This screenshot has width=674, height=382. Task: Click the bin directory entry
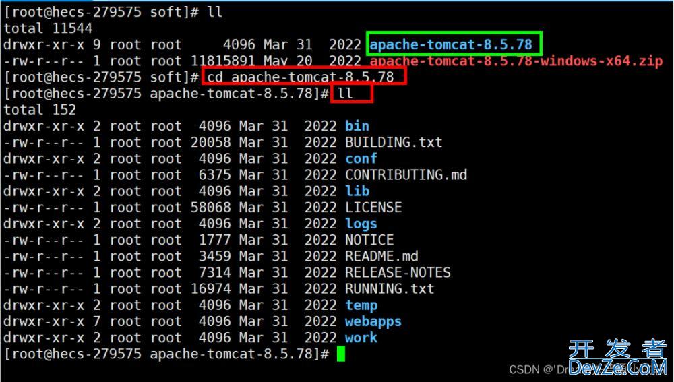(x=357, y=126)
